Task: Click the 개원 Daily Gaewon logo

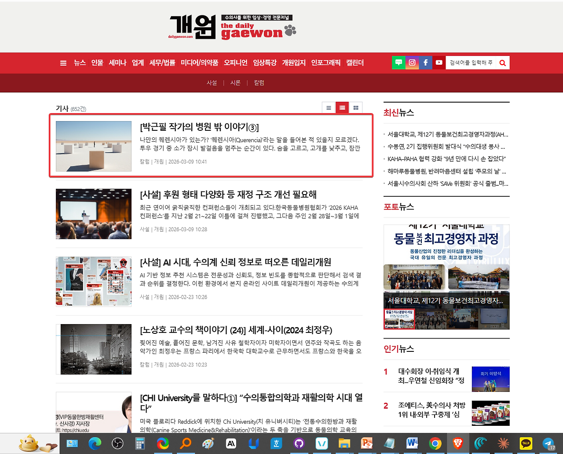Action: point(232,27)
